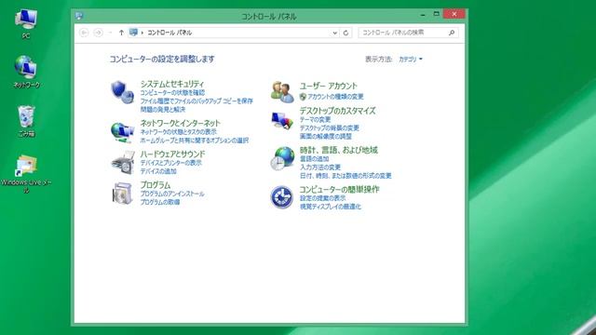Click the breadcrumb separator chevron
This screenshot has width=596, height=335.
[142, 33]
